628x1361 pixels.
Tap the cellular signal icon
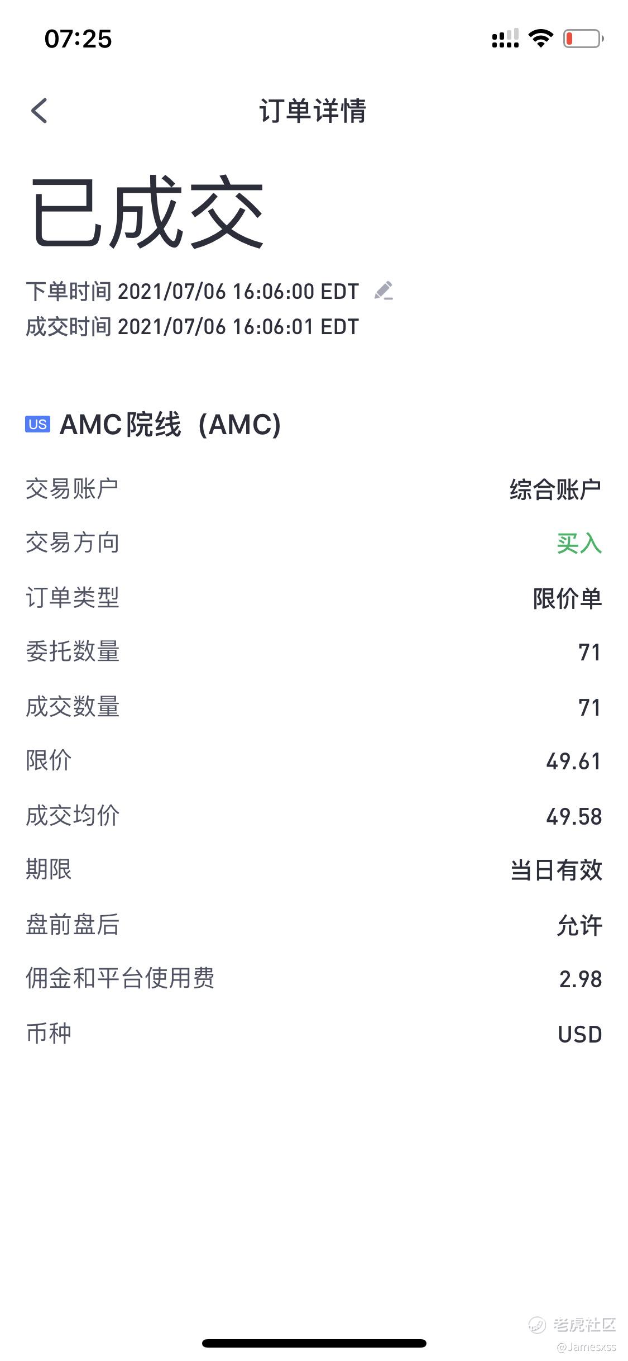(x=505, y=39)
